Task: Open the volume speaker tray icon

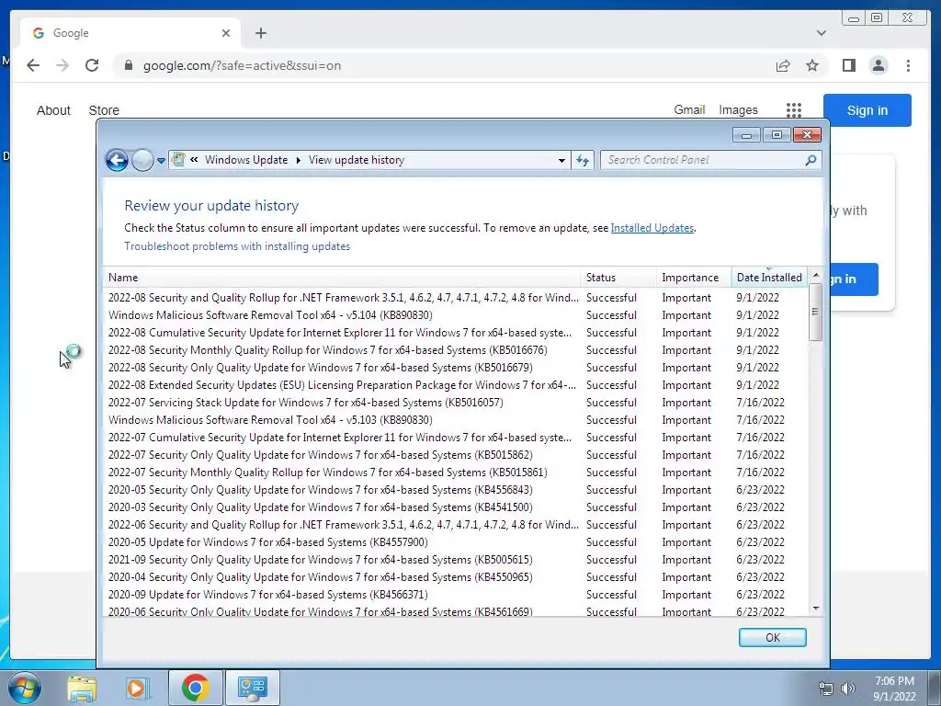Action: (x=847, y=689)
